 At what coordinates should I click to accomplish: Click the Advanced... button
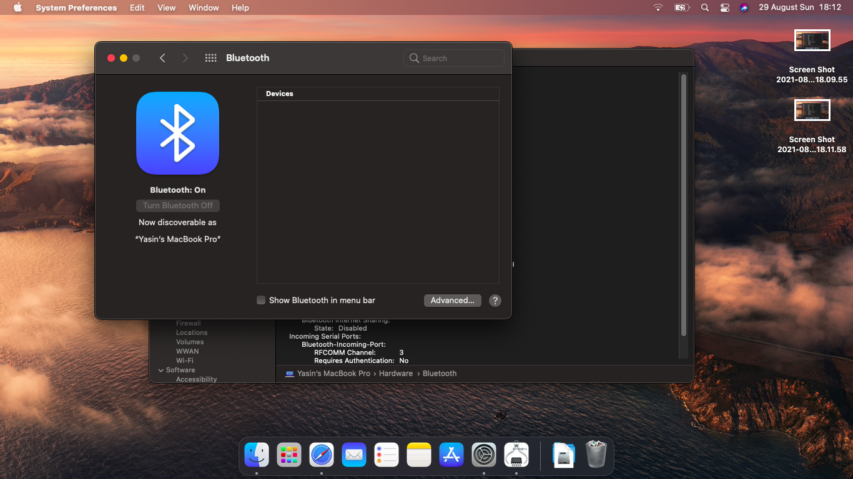pos(452,301)
